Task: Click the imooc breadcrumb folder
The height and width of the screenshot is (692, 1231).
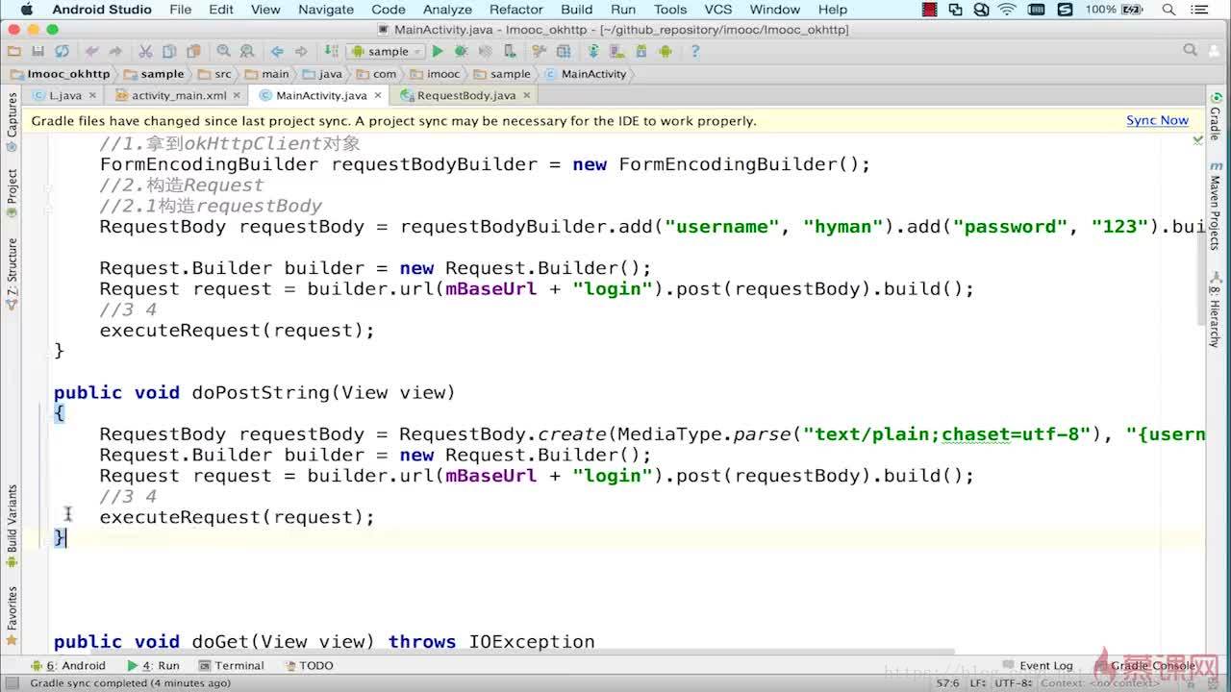Action: [x=436, y=74]
